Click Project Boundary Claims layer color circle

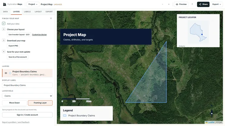(x=10, y=73)
